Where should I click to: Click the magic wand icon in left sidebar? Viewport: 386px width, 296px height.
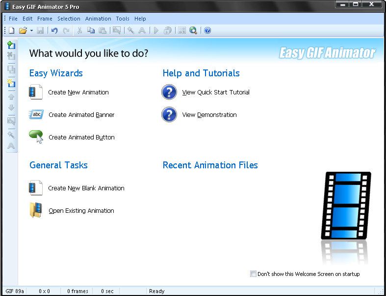point(11,135)
